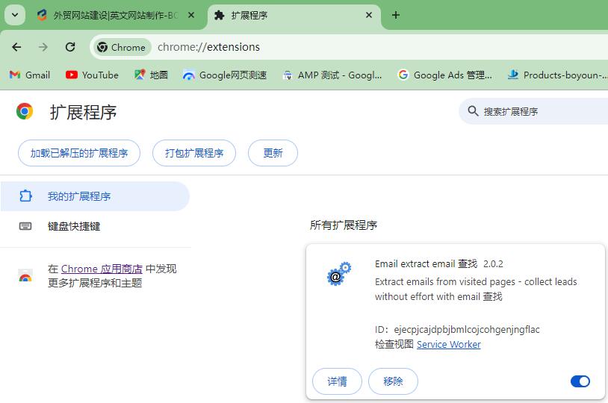Select 我的扩展程序 in the sidebar

click(79, 196)
